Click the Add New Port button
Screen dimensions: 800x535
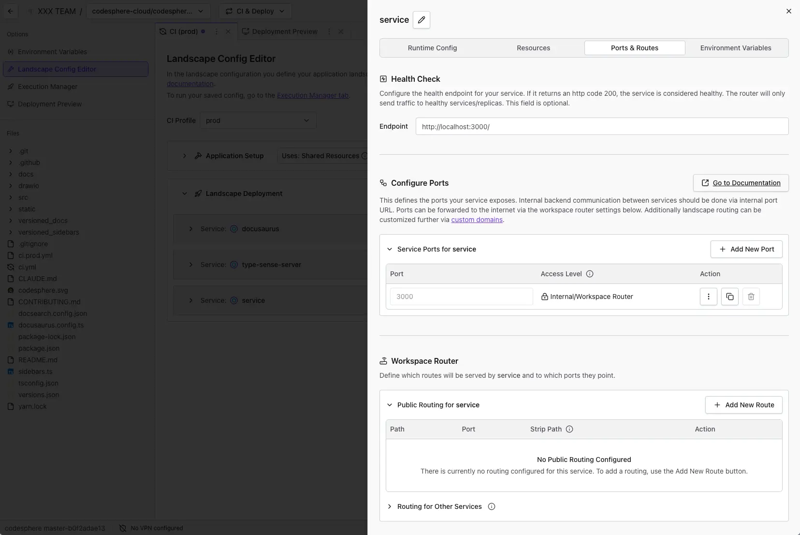tap(746, 249)
